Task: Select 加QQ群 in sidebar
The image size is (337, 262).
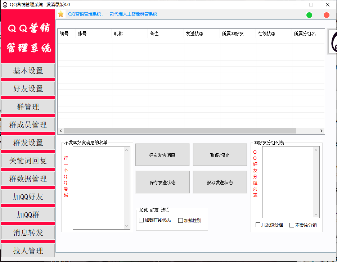Action: pyautogui.click(x=28, y=214)
